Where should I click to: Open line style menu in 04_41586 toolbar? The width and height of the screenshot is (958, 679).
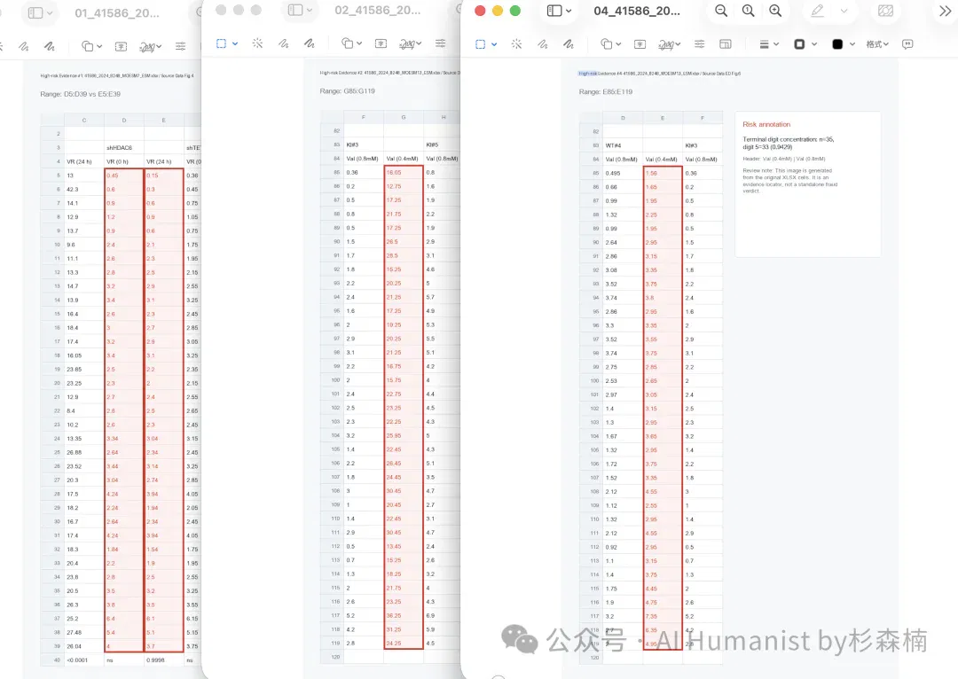pyautogui.click(x=768, y=44)
